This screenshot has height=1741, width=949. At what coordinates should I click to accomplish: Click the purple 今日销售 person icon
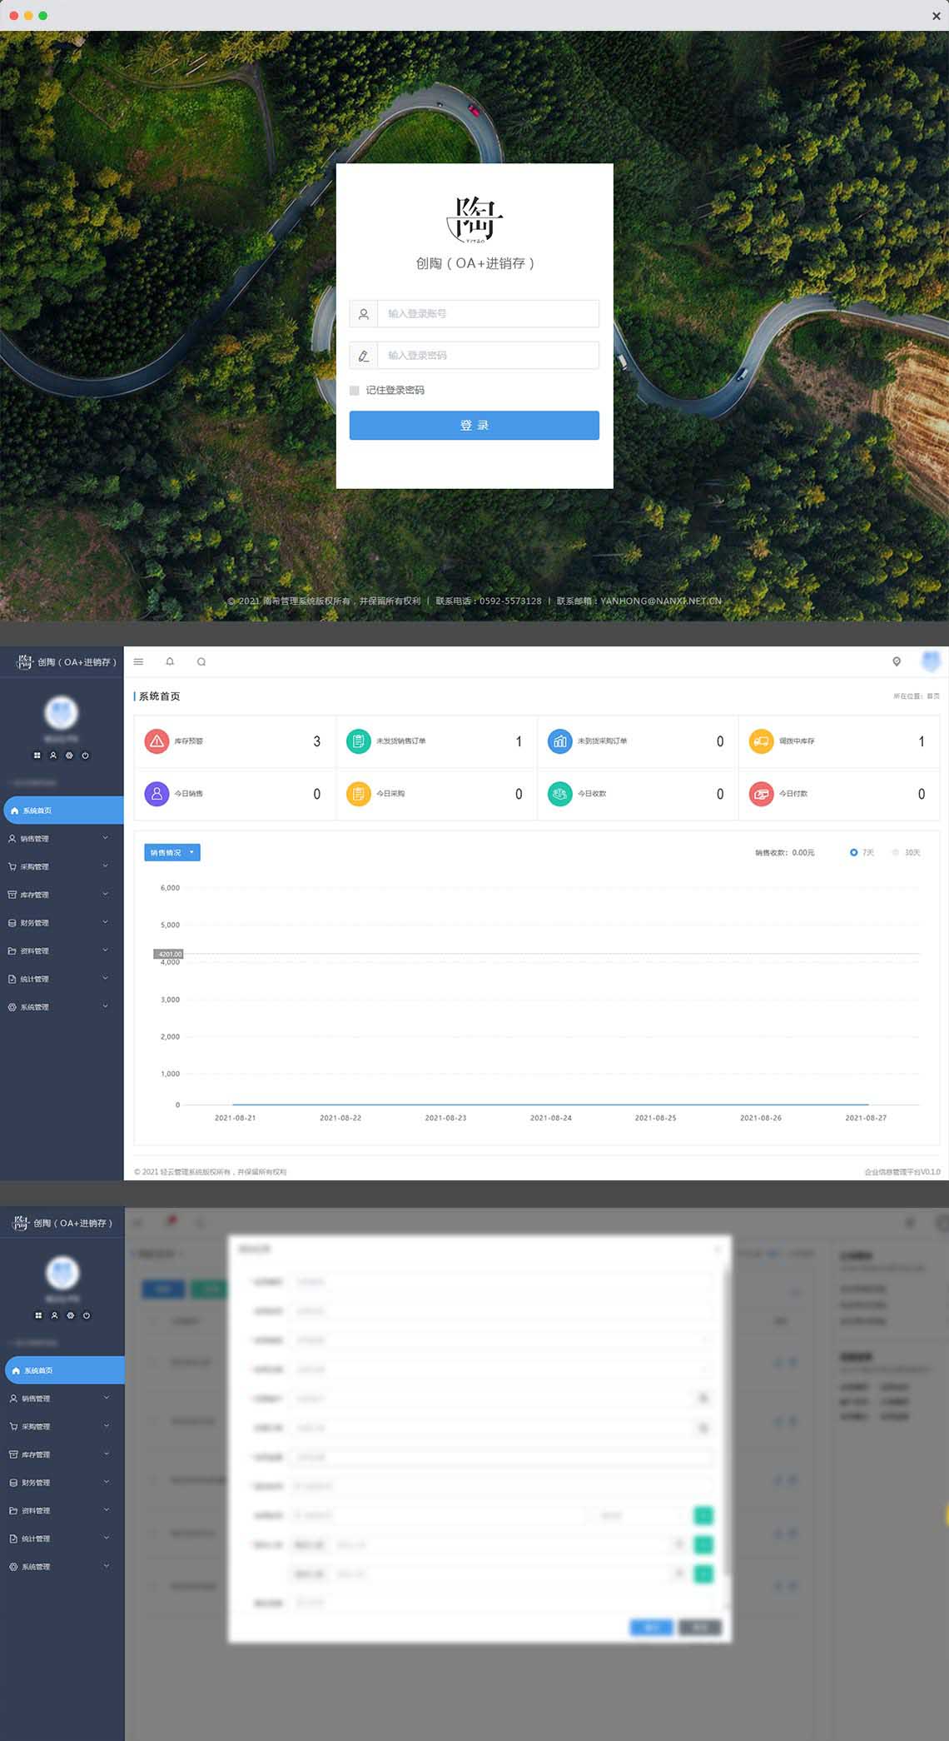[x=157, y=794]
